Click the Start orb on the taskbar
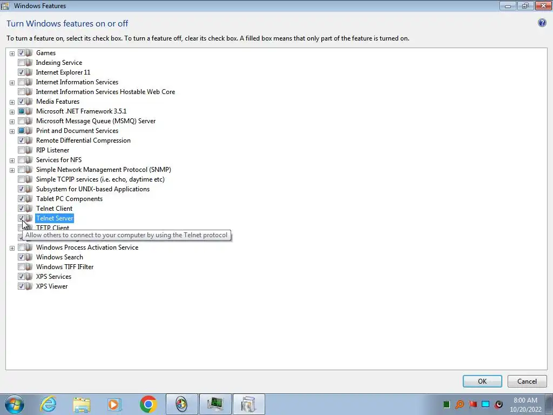 [15, 404]
